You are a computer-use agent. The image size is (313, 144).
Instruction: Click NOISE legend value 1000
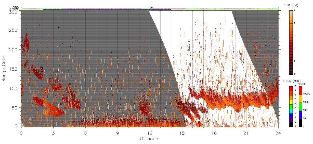[x=306, y=102]
